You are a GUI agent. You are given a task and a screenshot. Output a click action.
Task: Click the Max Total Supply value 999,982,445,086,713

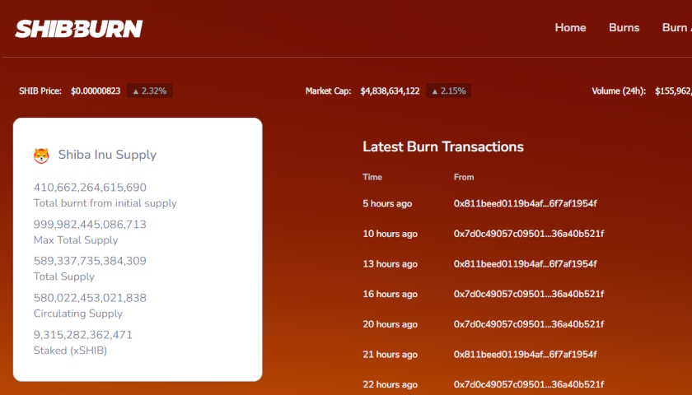pyautogui.click(x=90, y=225)
